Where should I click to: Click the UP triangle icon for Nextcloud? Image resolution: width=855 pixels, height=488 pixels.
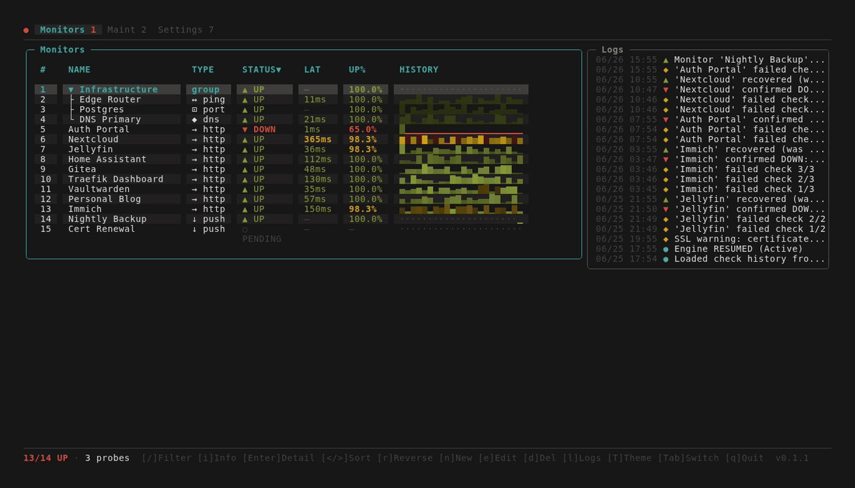click(245, 140)
